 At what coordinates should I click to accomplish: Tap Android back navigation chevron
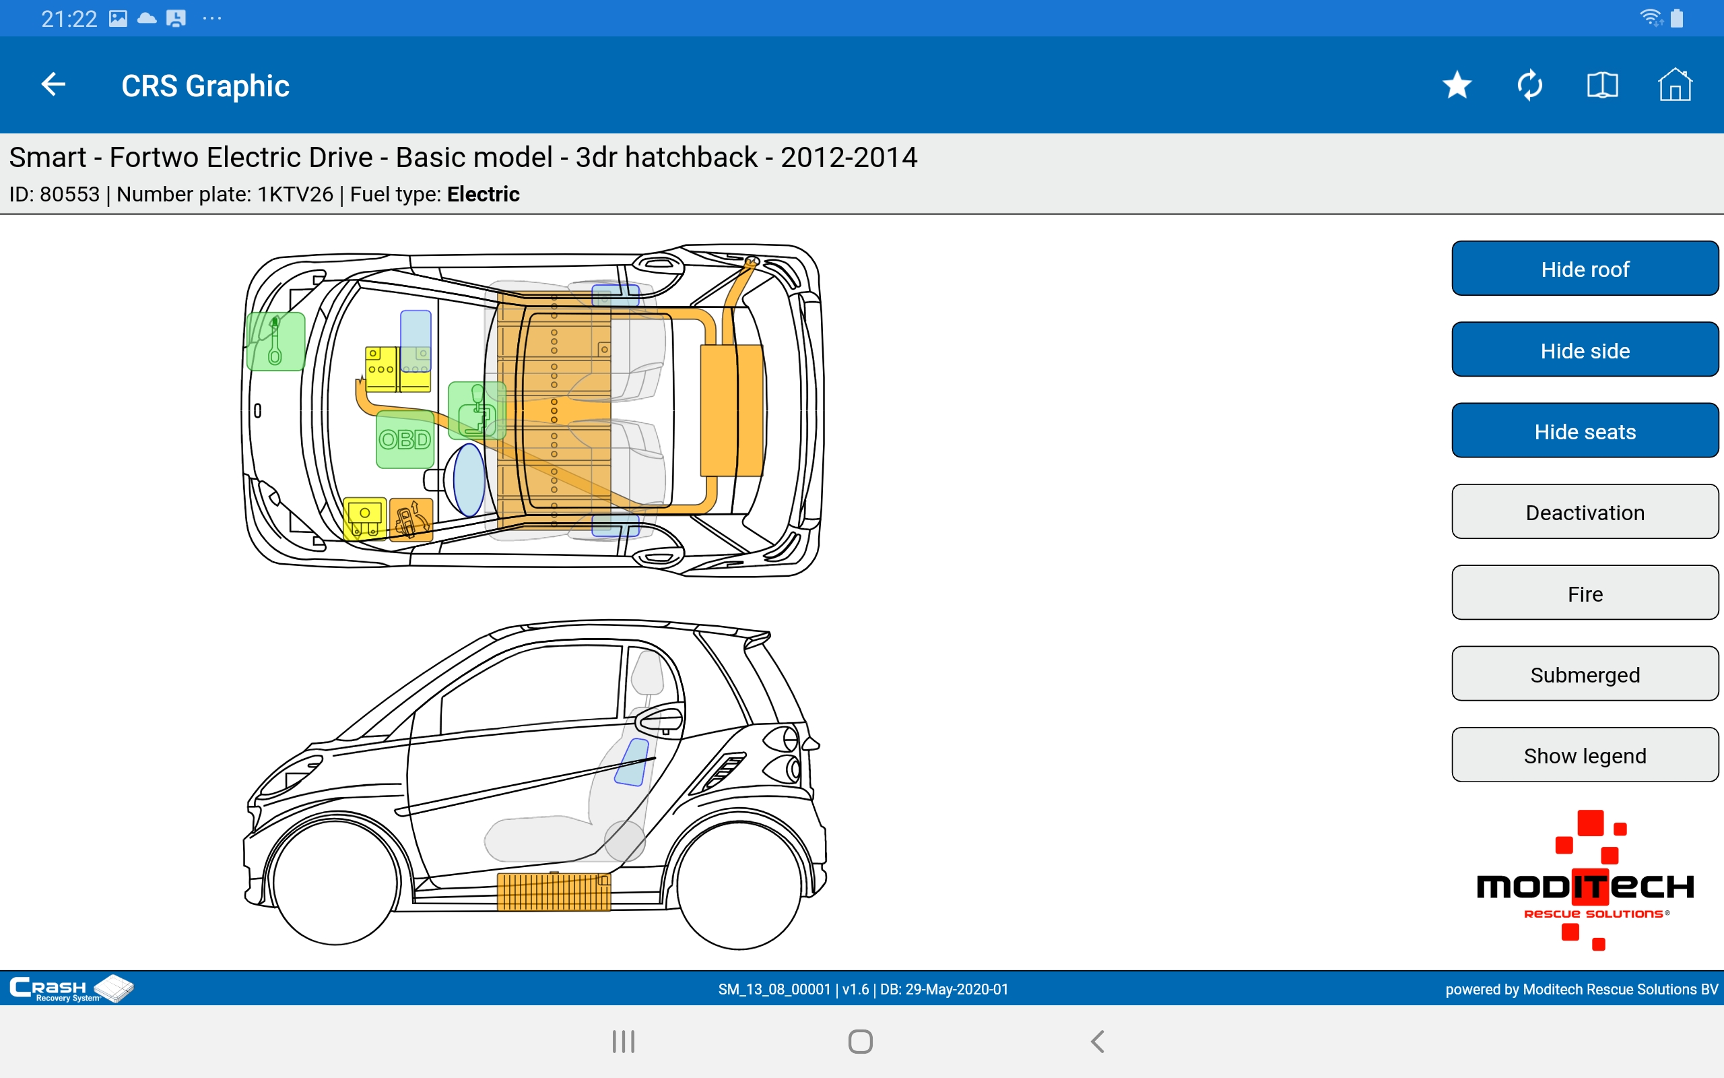coord(1098,1041)
